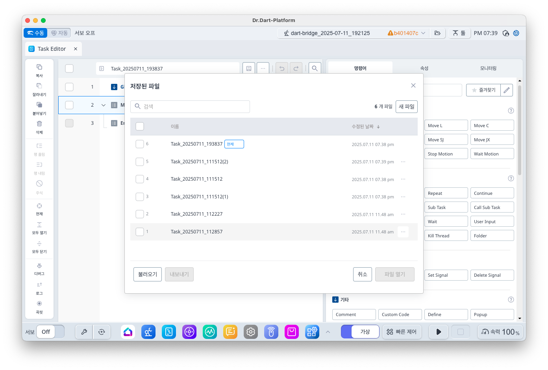The width and height of the screenshot is (548, 370).
Task: Click the play button in bottom bar
Action: click(x=439, y=332)
